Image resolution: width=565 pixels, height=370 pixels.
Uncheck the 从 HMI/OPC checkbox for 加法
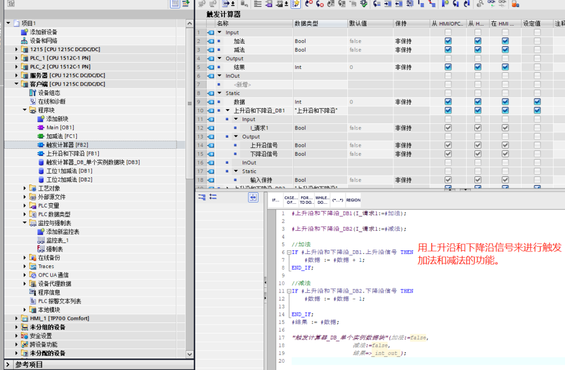tap(448, 41)
